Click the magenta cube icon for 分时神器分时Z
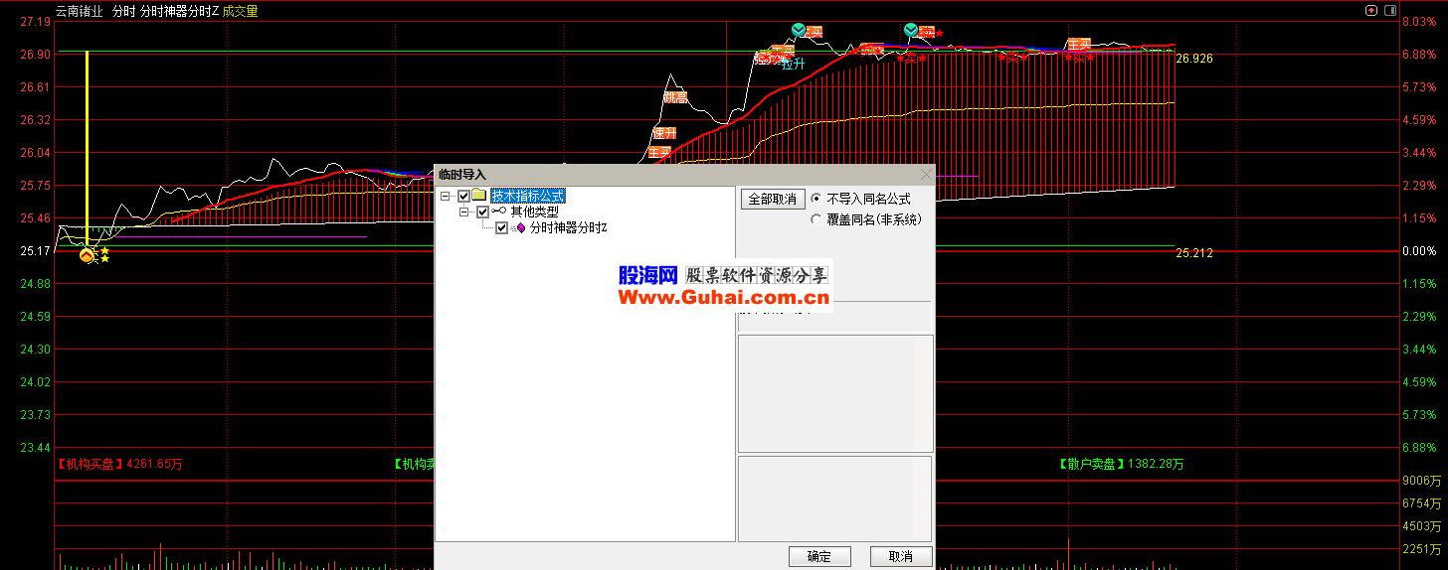 (520, 228)
